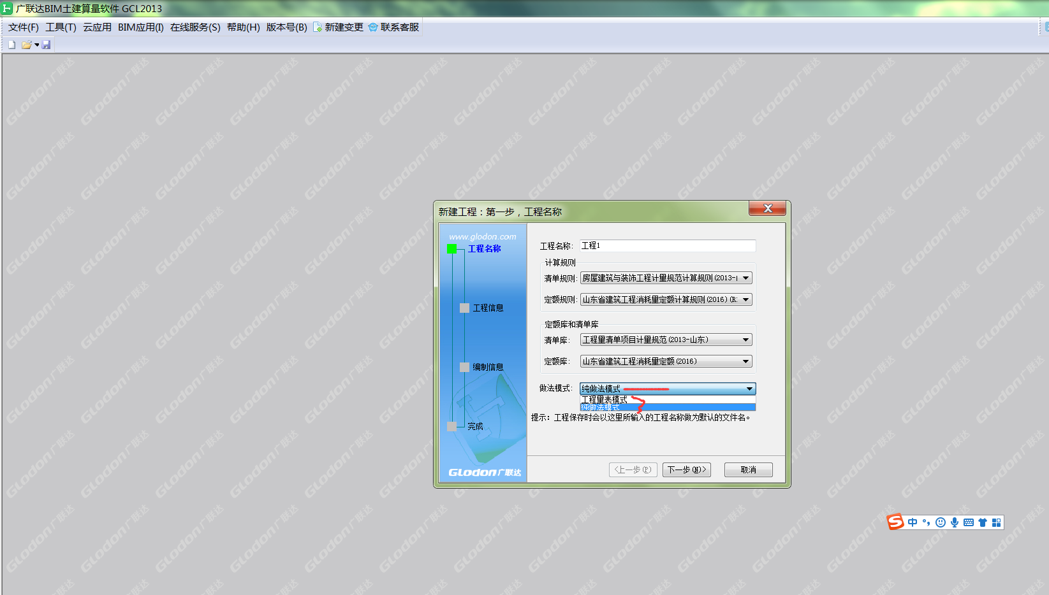
Task: Expand the Open folder dropdown arrow
Action: (x=37, y=45)
